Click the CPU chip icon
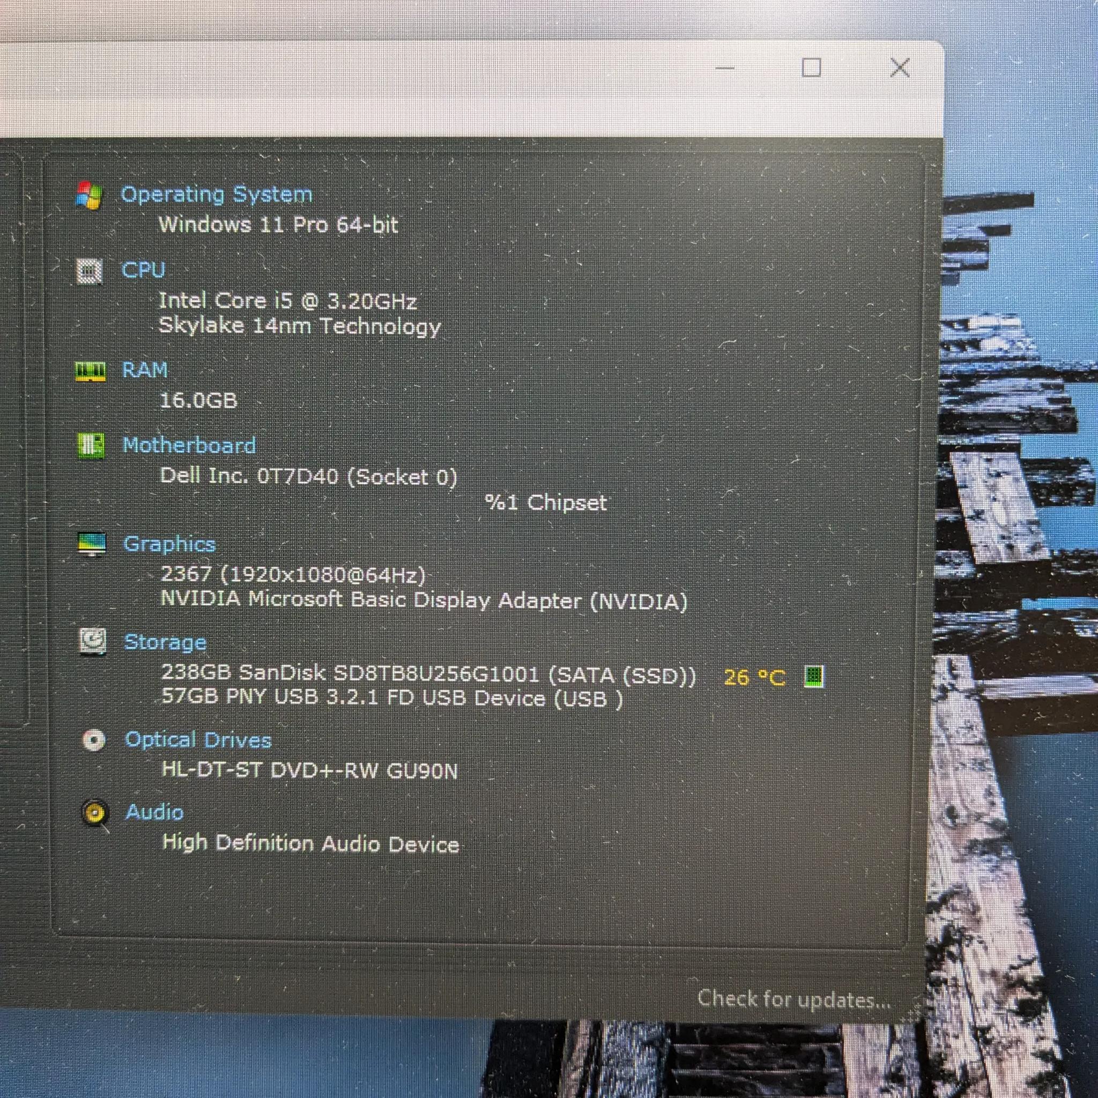1098x1098 pixels. pos(89,271)
